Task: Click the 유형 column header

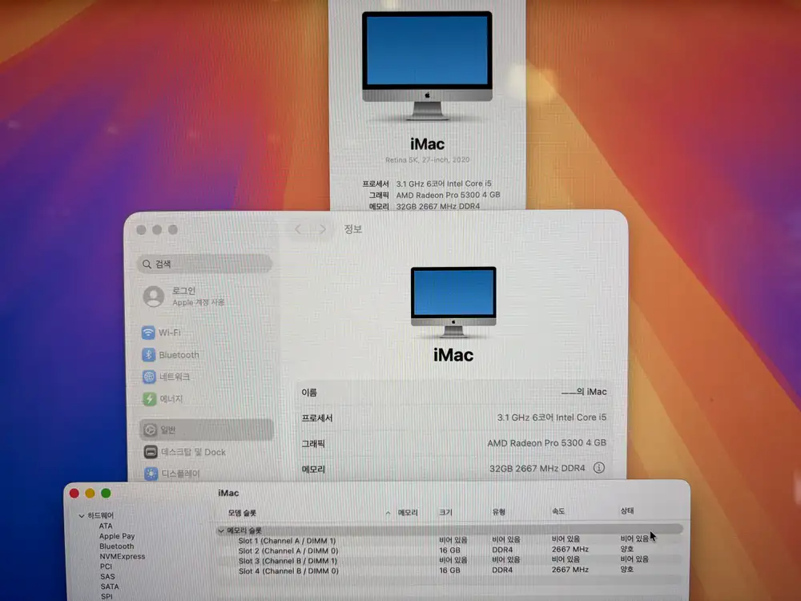Action: [498, 511]
